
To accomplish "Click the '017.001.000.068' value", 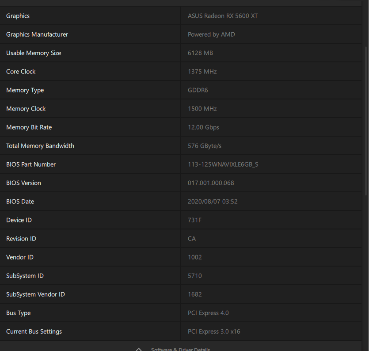I will coord(211,183).
